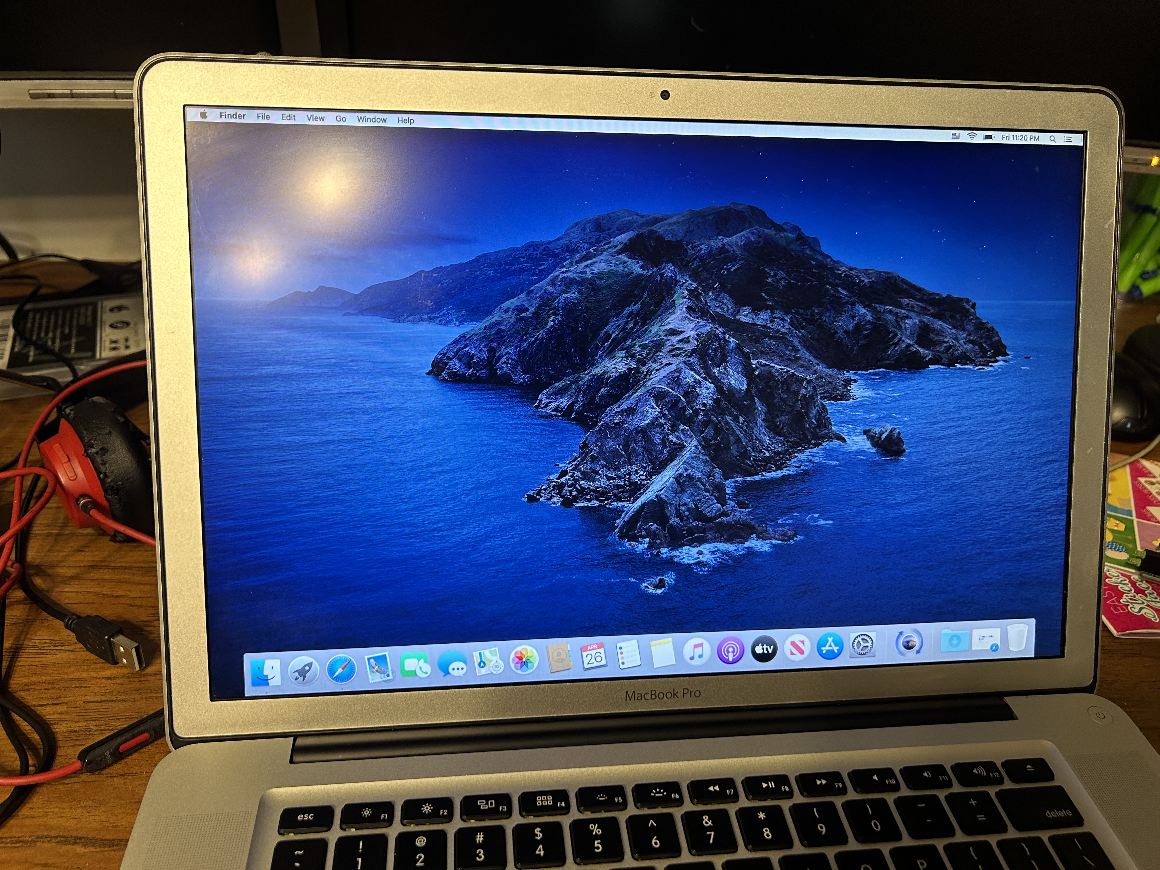Viewport: 1160px width, 870px height.
Task: Open Wi-Fi status menu
Action: pos(972,136)
